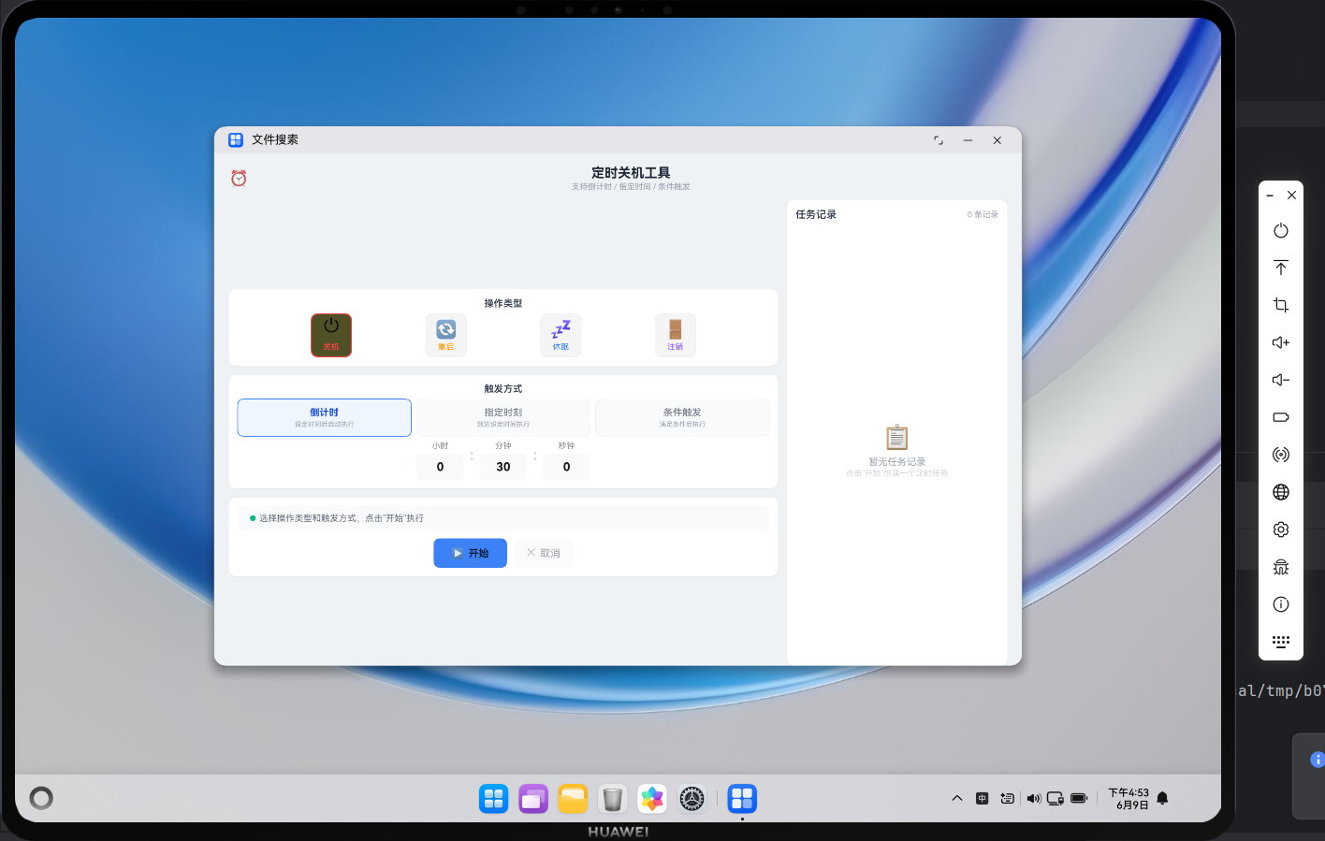The image size is (1325, 841).
Task: Click the 任务记录 panel heading
Action: 816,214
